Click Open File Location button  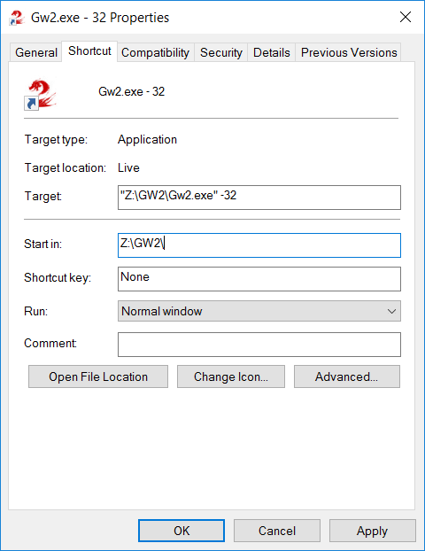98,376
